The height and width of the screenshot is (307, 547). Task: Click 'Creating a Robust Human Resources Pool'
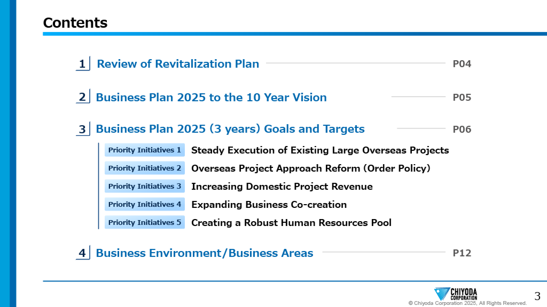(291, 223)
